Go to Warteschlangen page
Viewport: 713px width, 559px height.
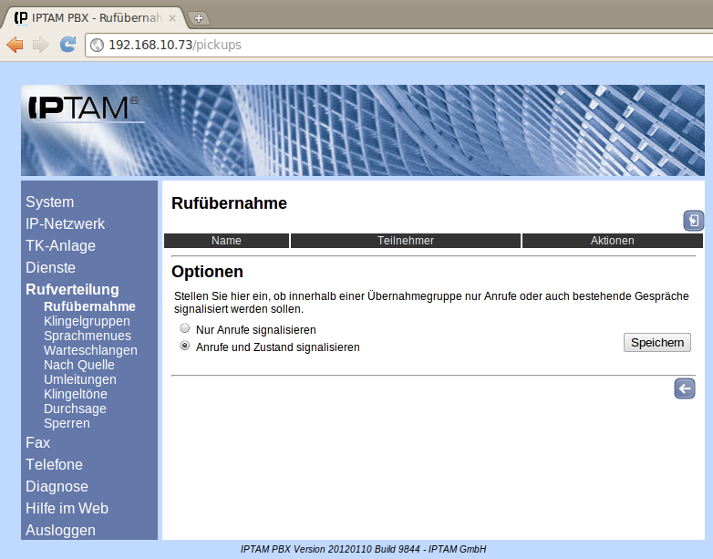click(90, 350)
